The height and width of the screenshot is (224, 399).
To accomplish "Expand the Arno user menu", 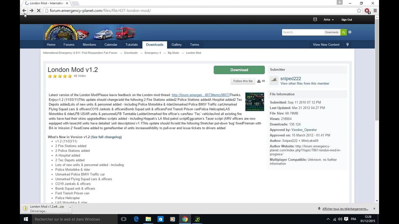I will (329, 20).
